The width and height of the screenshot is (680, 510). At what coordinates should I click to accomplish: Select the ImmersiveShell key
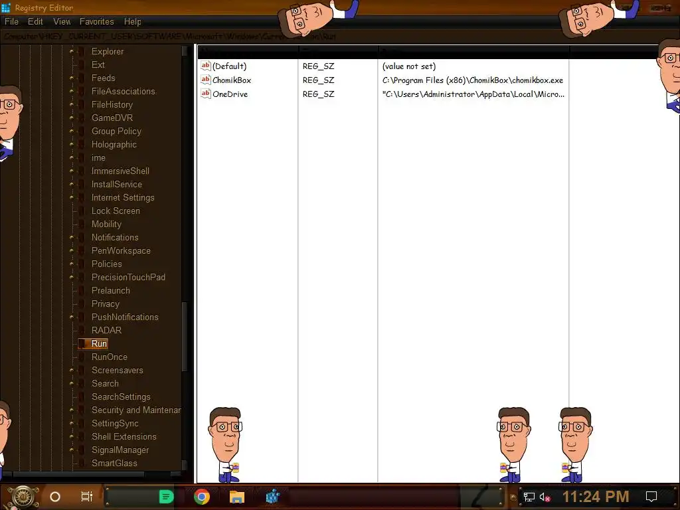pos(120,171)
